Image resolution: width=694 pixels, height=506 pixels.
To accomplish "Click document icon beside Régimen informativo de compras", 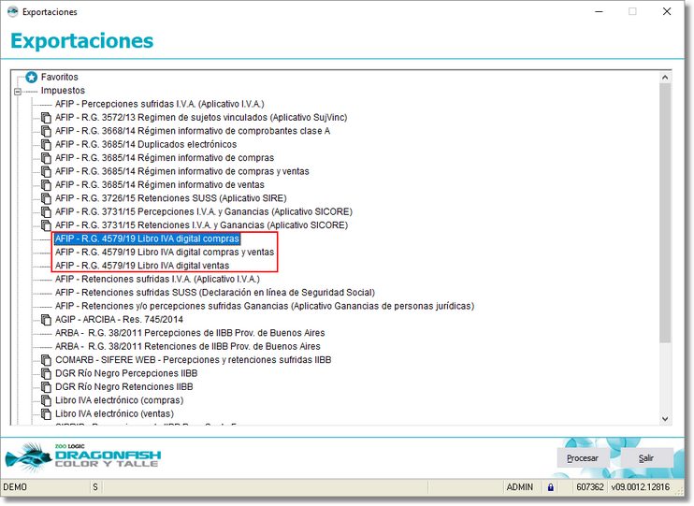I will coord(46,158).
